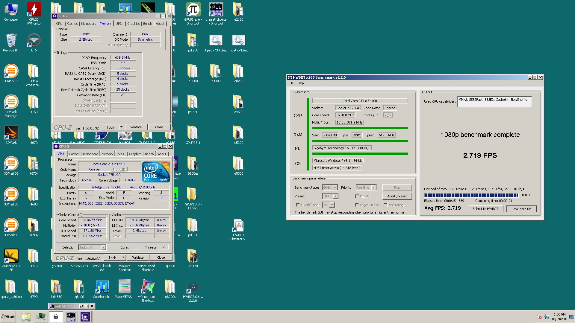Viewport: 575px width, 323px height.
Task: Open the e2180 folder
Action: 239,12
